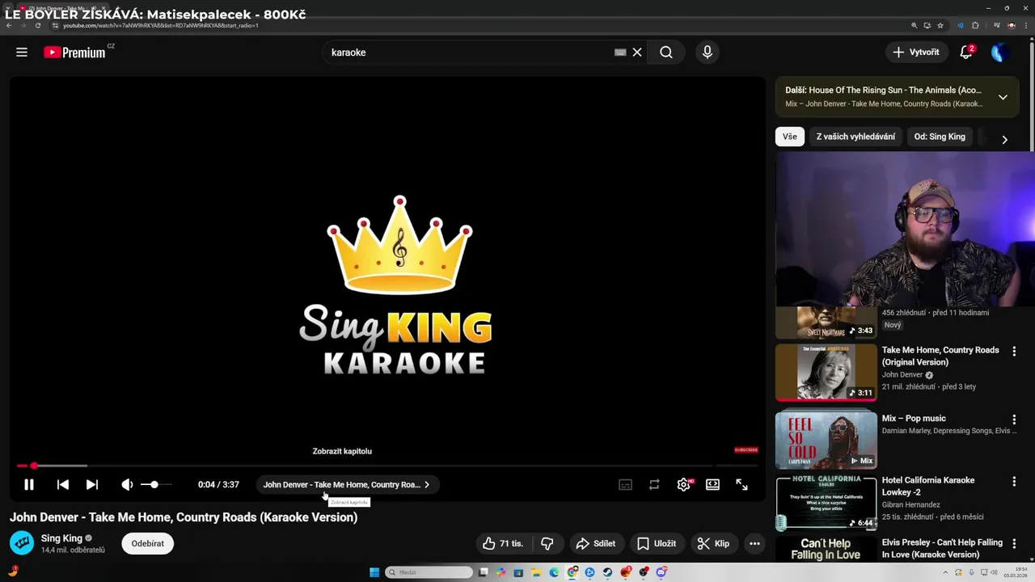
Task: Open Windows Start menu
Action: click(374, 572)
